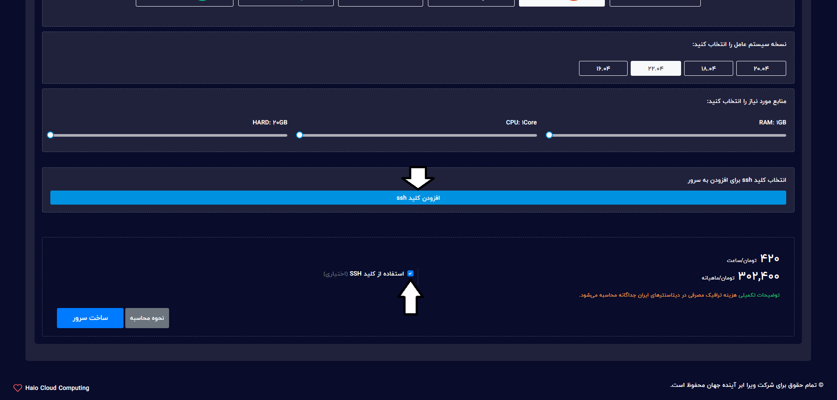
Task: Click the HARD disk slider handle
Action: 50,135
